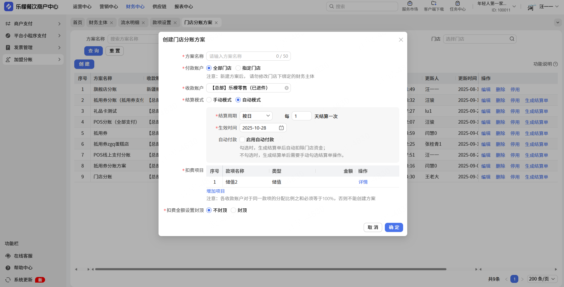Switch to the 款项设置 tab
Image resolution: width=564 pixels, height=287 pixels.
tap(161, 22)
